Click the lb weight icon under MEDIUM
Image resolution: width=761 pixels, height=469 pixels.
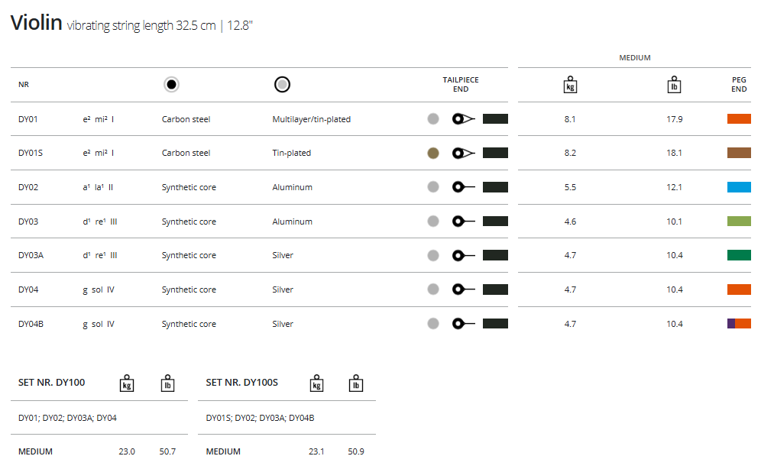click(674, 85)
